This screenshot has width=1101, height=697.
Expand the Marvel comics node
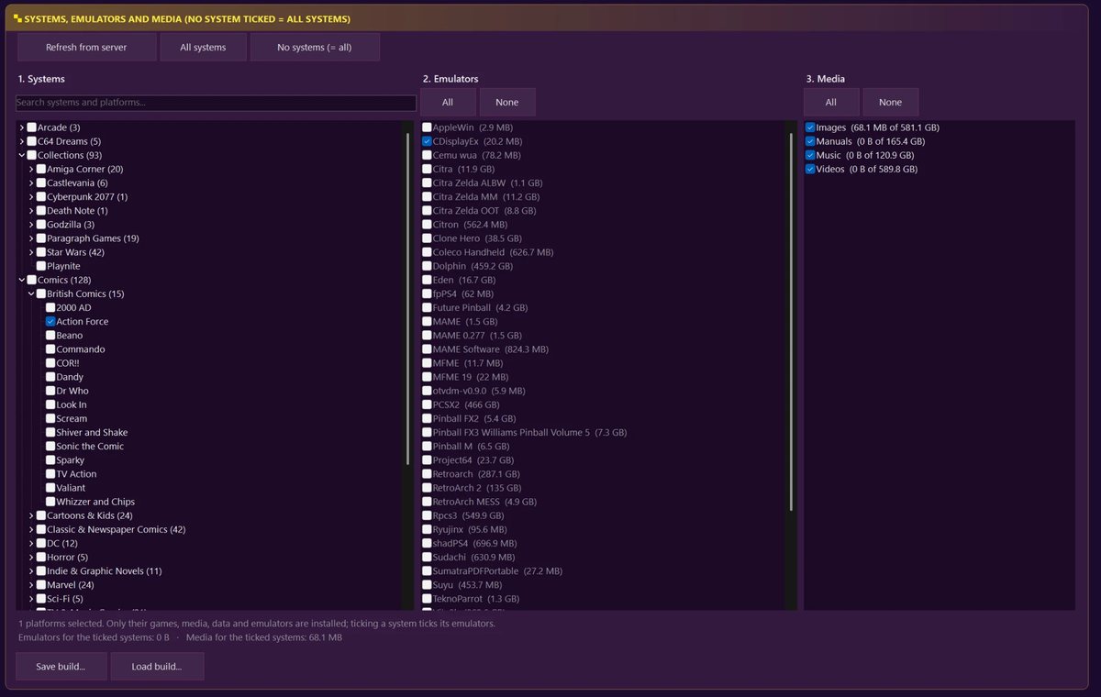click(x=31, y=585)
